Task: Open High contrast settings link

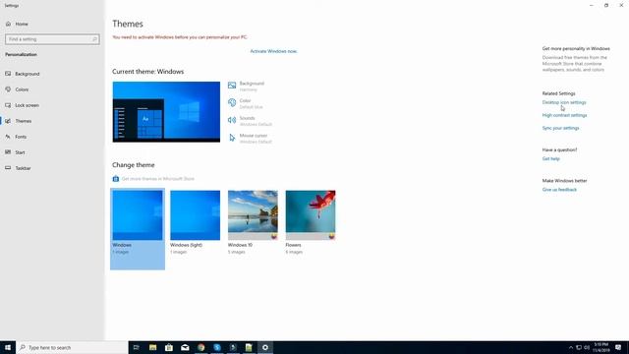Action: pyautogui.click(x=564, y=115)
